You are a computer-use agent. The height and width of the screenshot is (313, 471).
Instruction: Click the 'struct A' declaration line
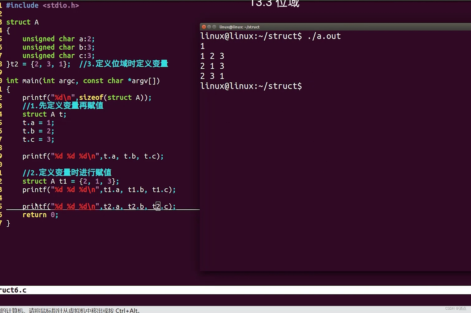coord(22,22)
